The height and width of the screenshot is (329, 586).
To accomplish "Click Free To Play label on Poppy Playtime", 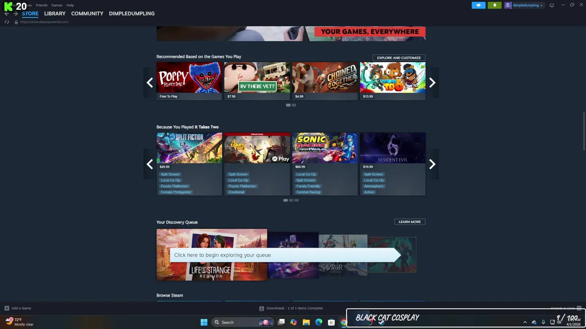I will coord(168,96).
